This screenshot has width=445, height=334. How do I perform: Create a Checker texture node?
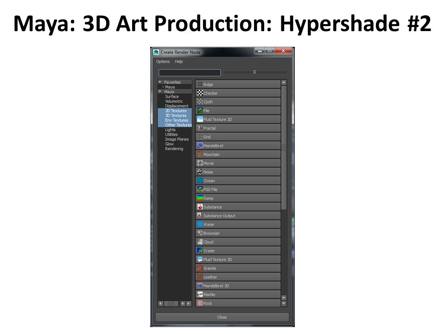(x=238, y=93)
